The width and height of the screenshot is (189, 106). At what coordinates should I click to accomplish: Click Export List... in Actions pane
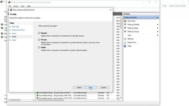132,42
